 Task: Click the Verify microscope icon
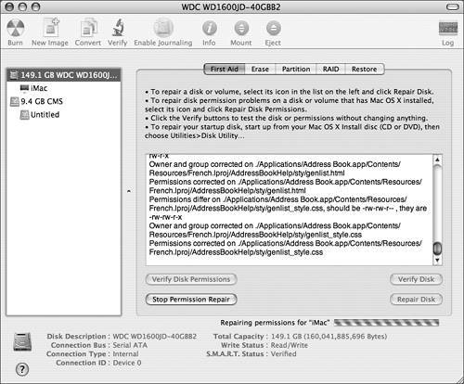[x=118, y=28]
